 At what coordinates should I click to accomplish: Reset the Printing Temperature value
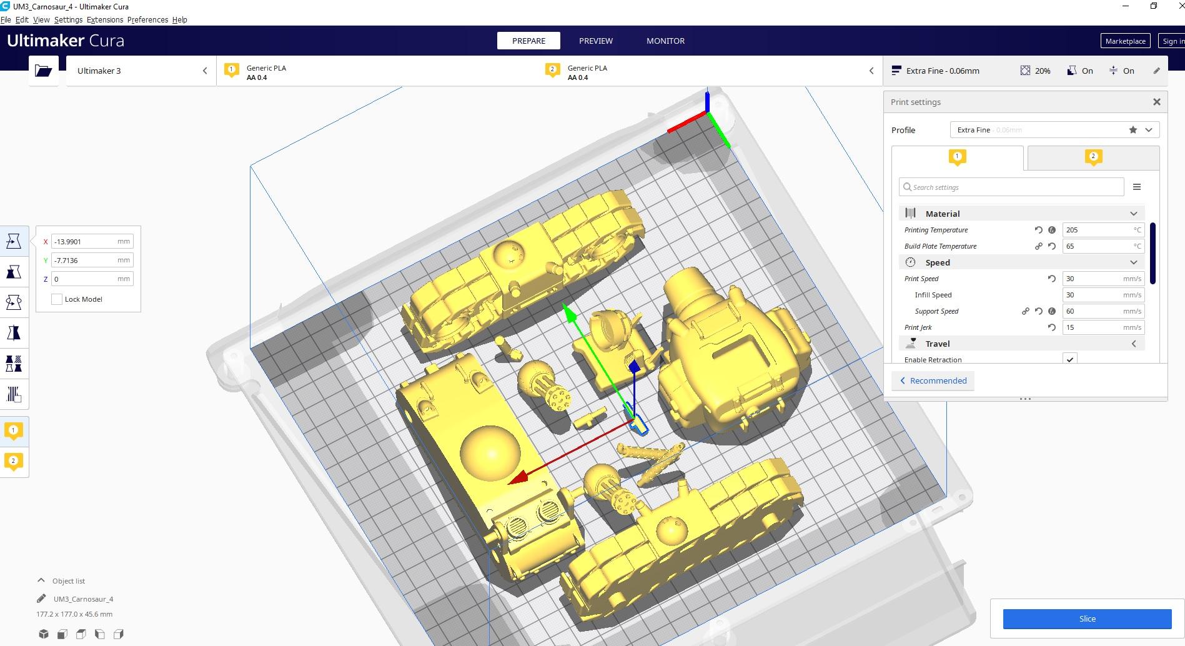(1039, 230)
